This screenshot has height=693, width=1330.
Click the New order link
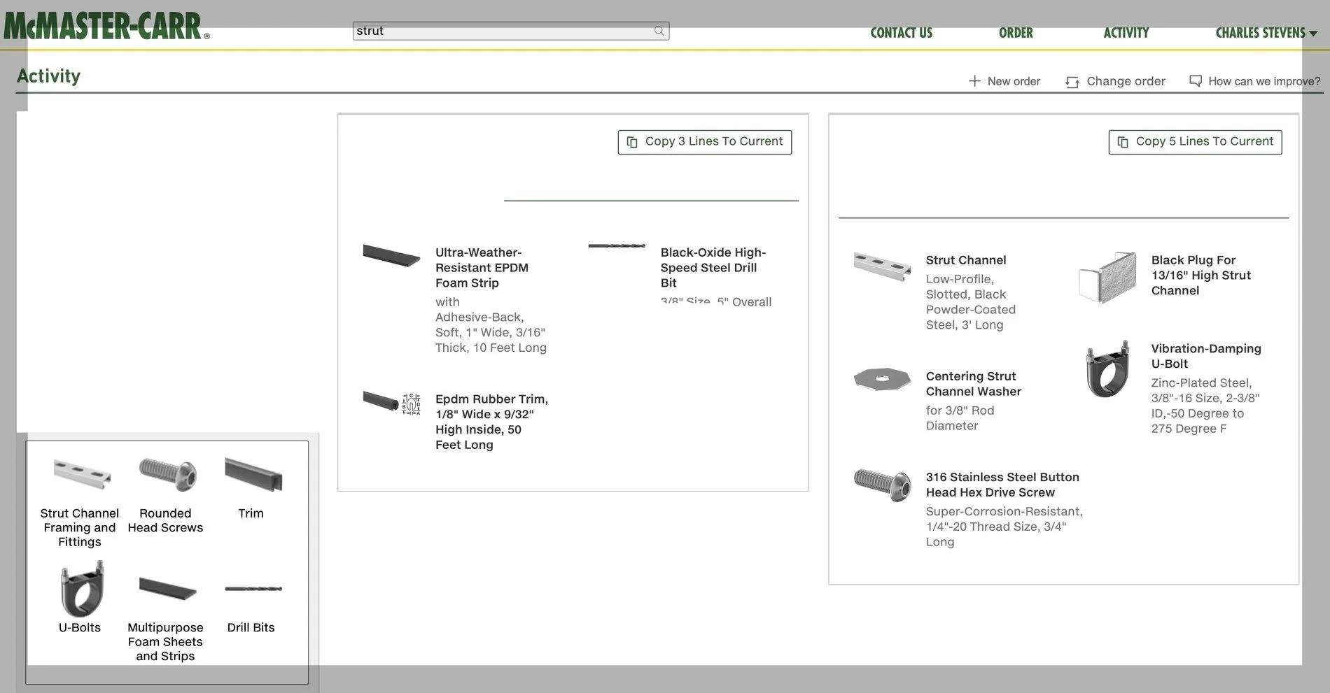[x=1004, y=81]
